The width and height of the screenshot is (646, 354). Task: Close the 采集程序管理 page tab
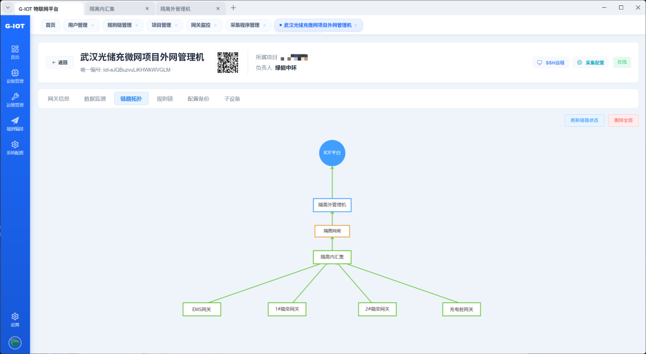pyautogui.click(x=264, y=26)
